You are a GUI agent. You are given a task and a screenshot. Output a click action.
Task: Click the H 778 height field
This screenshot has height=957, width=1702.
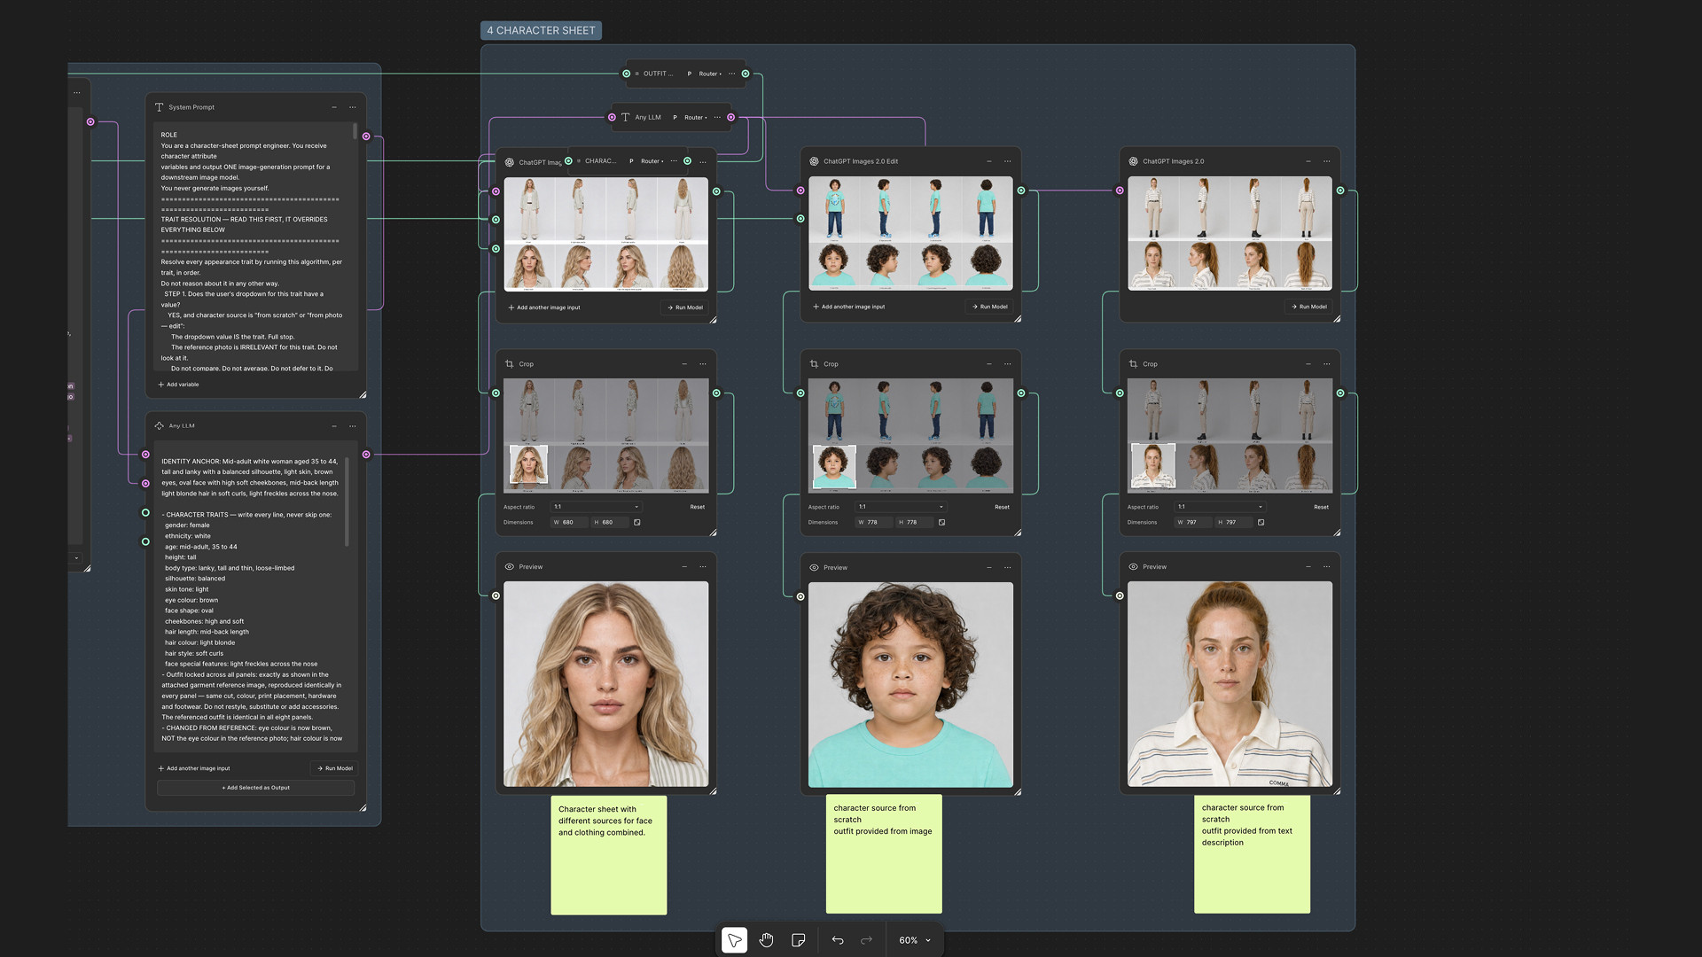(913, 522)
